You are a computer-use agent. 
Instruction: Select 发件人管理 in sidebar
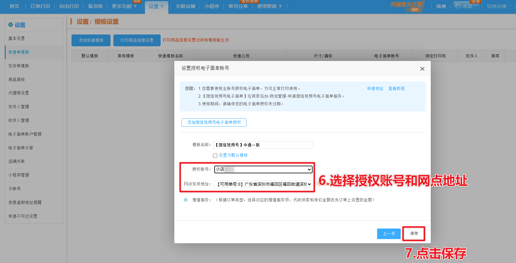(34, 107)
